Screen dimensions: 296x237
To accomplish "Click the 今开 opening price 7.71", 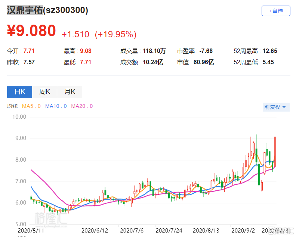I will pos(29,51).
